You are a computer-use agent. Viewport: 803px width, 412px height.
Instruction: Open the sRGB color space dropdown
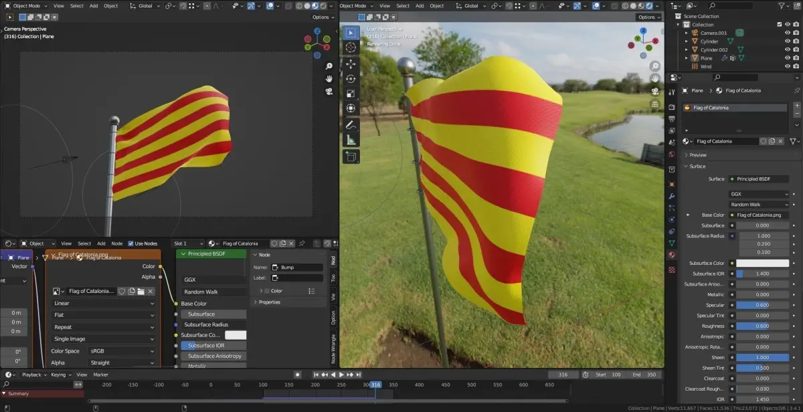[122, 350]
